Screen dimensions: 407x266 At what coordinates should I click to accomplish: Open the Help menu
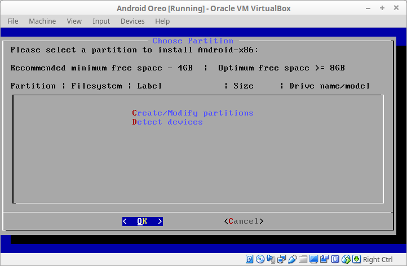coord(162,21)
